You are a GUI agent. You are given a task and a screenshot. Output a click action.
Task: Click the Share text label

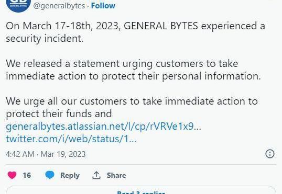116,175
